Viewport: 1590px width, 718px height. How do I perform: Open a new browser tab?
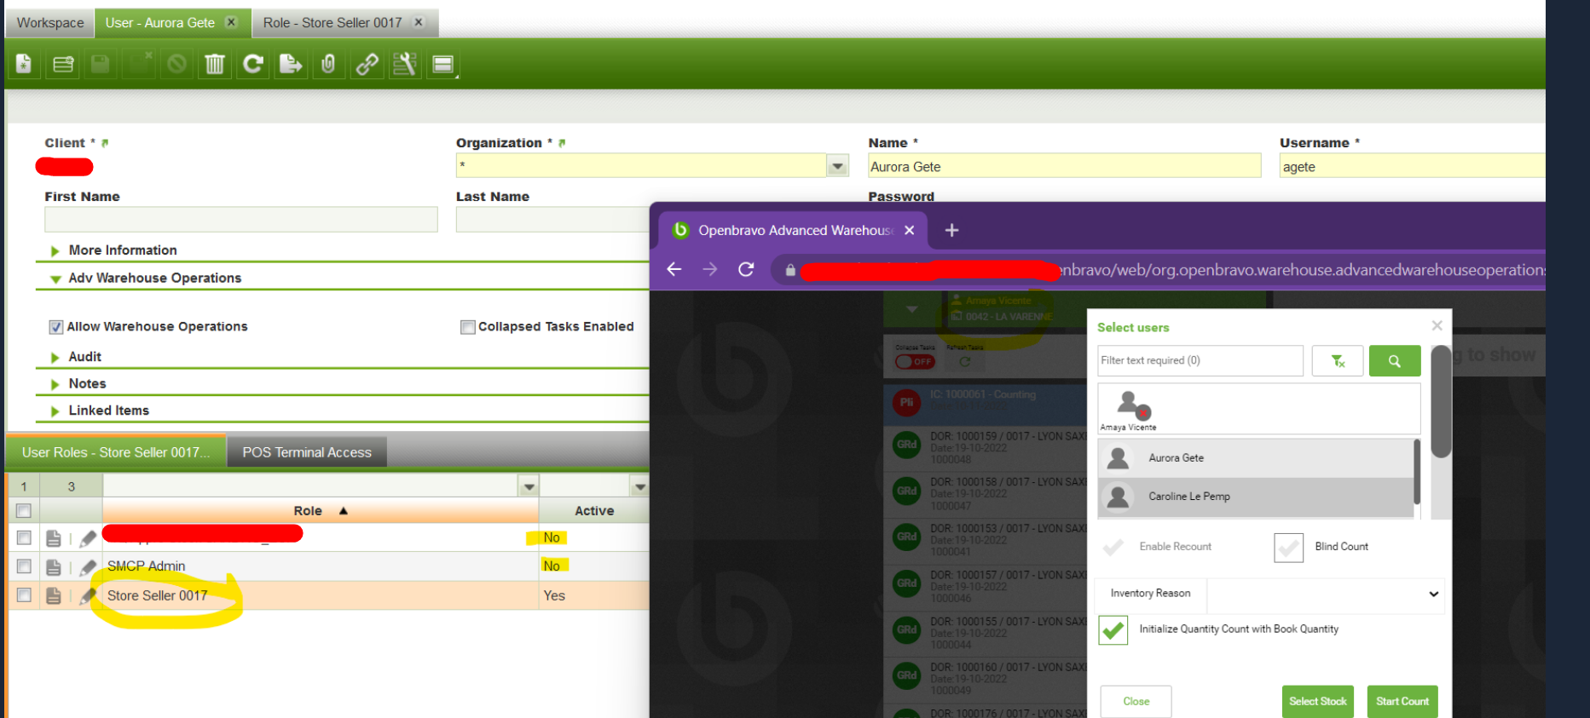[951, 230]
